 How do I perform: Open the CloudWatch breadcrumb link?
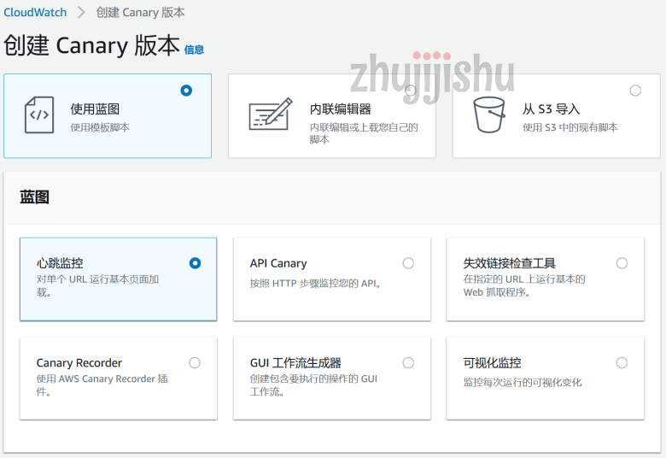(x=35, y=12)
